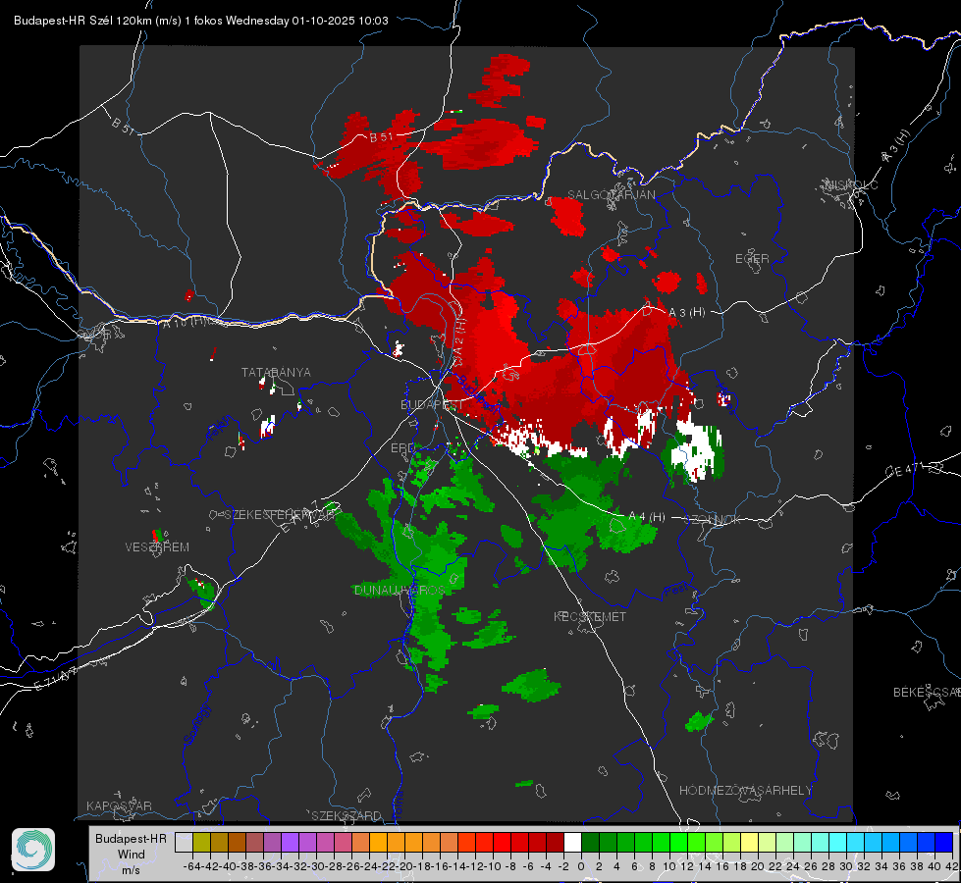
Task: Click the SZOLNOK city label
Action: (x=713, y=520)
